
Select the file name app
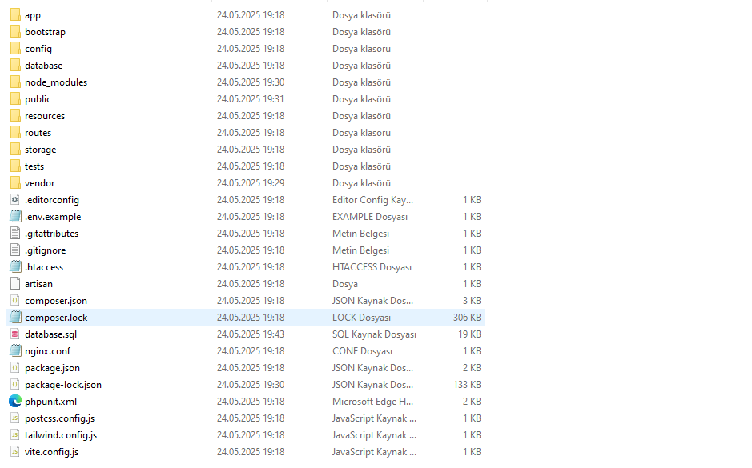click(33, 15)
